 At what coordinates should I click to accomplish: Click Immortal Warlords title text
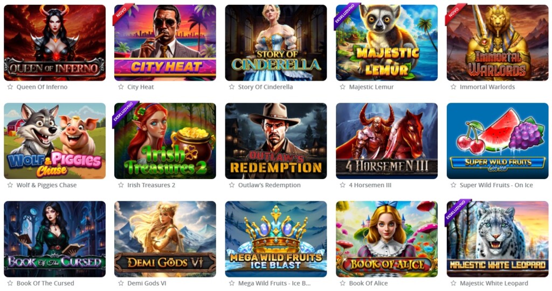pos(487,87)
